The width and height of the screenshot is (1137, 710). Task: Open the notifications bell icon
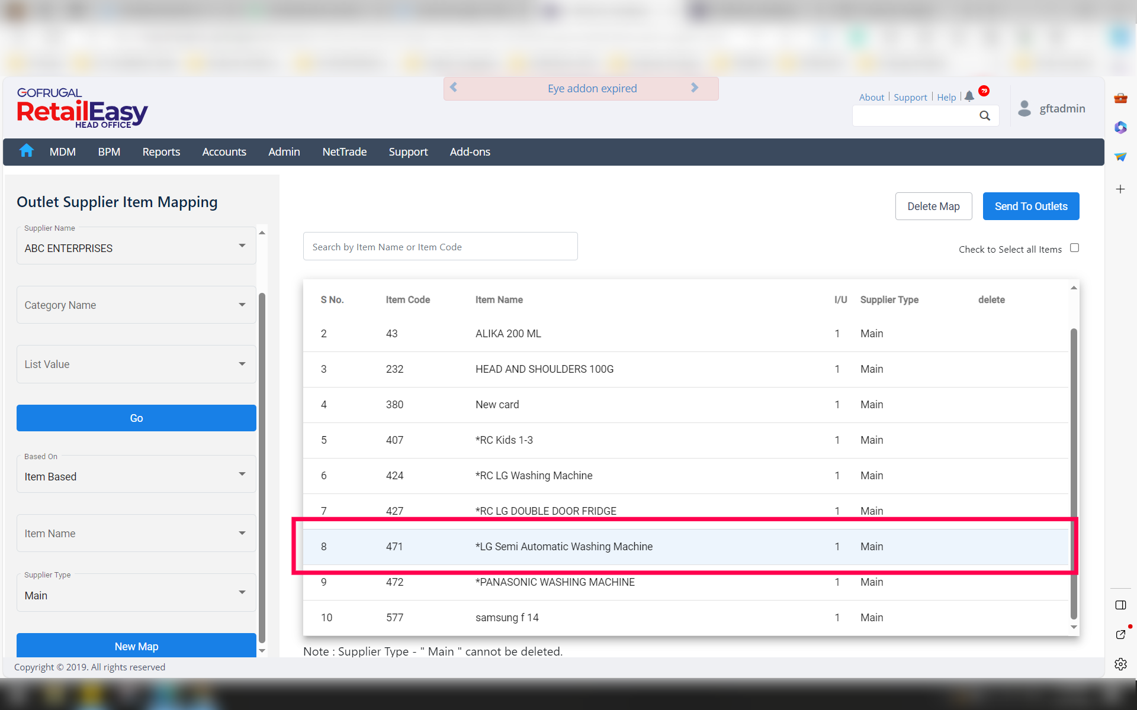click(969, 96)
